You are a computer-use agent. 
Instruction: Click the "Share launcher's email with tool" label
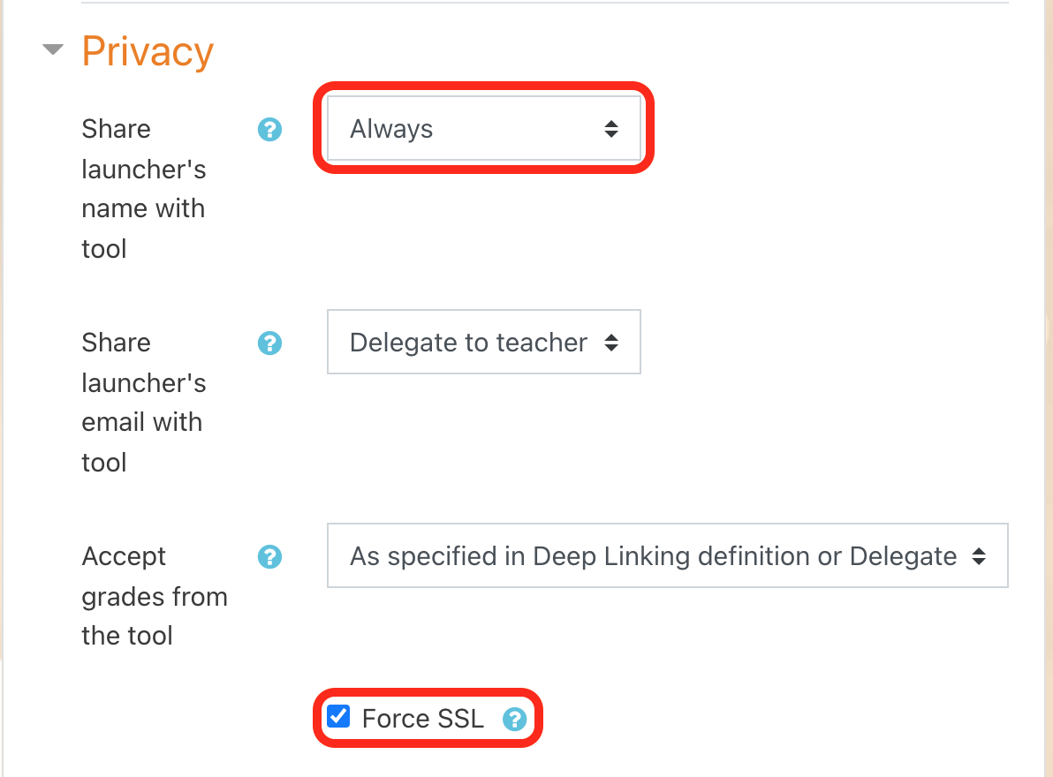click(x=143, y=402)
